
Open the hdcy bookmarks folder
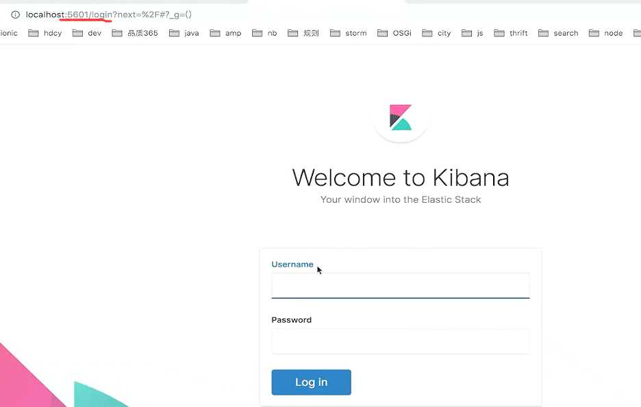[45, 33]
